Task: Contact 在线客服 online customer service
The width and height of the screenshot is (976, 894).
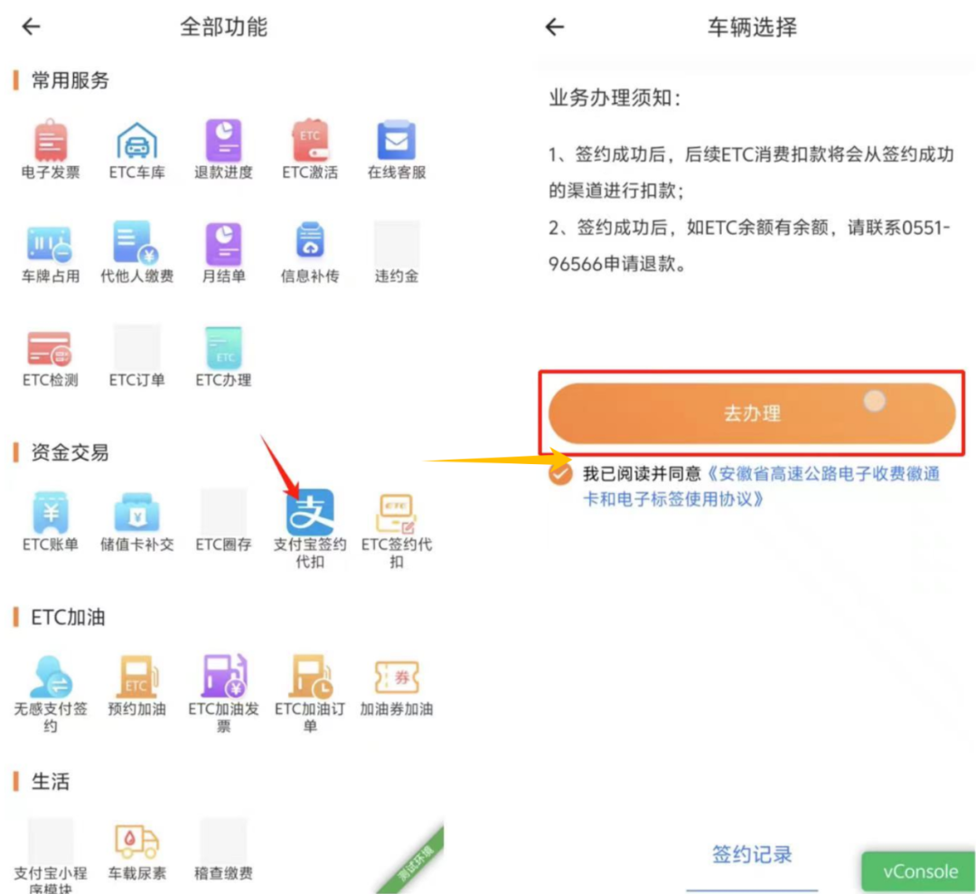Action: click(395, 143)
